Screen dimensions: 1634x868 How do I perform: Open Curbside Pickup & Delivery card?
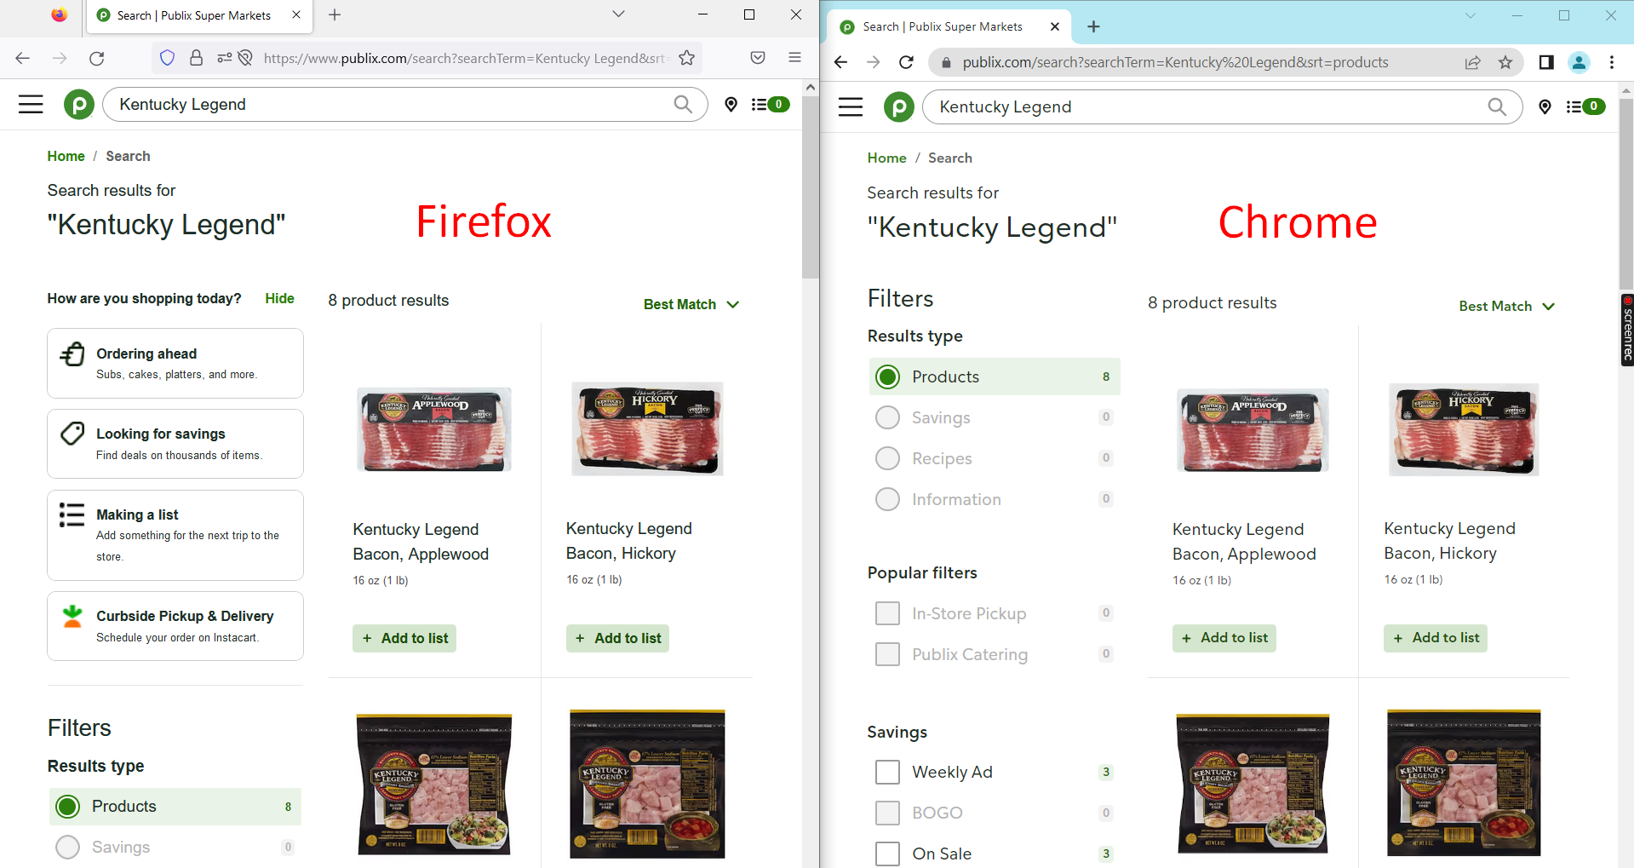[175, 626]
